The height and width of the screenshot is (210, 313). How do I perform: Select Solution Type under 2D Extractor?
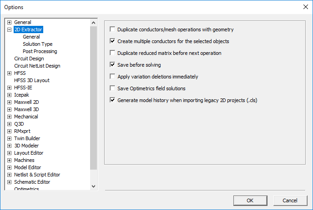37,44
